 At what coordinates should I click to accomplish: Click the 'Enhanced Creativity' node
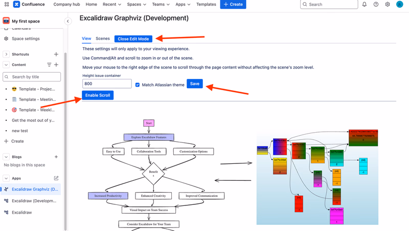click(153, 196)
